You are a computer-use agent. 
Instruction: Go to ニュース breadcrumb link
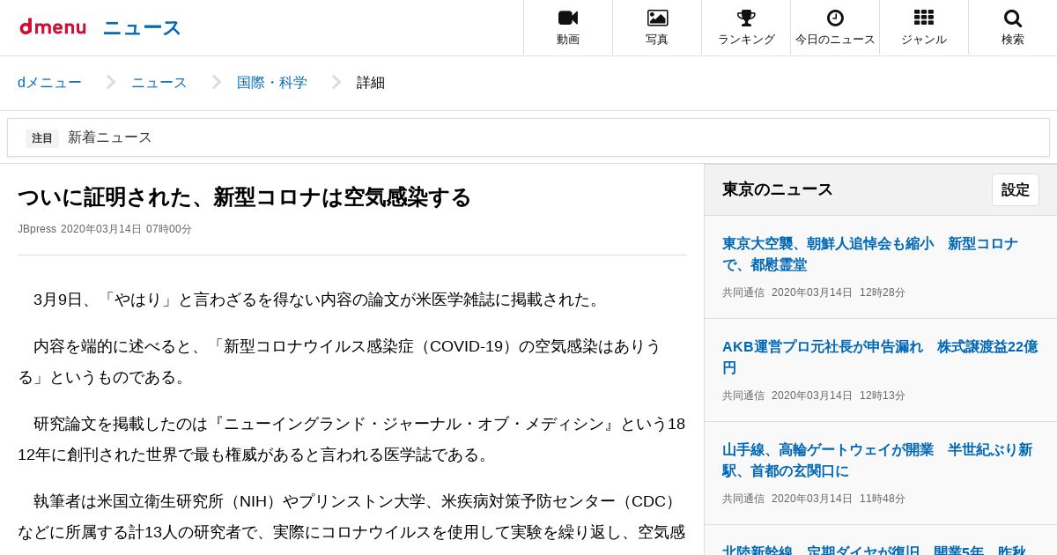coord(159,83)
